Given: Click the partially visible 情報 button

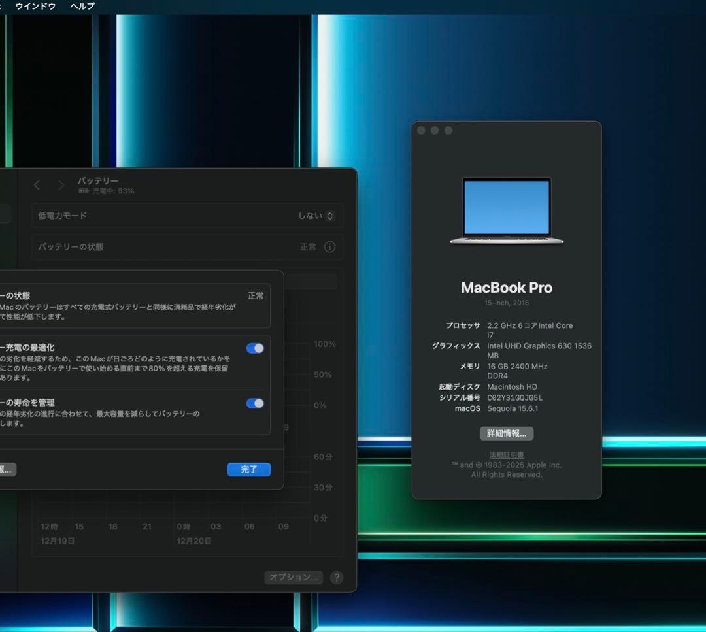Looking at the screenshot, I should [7, 469].
